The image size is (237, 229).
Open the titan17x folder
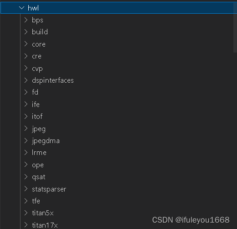pos(45,225)
